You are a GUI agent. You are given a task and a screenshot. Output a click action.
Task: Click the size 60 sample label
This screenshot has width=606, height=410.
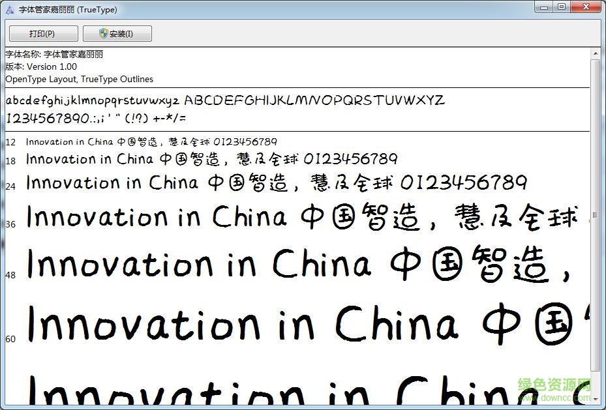(10, 340)
